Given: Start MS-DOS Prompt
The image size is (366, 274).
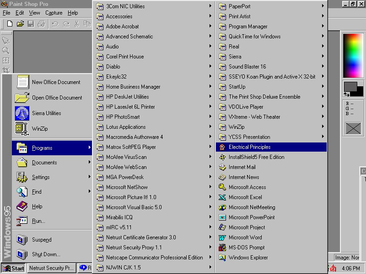Looking at the screenshot, I should click(247, 248).
